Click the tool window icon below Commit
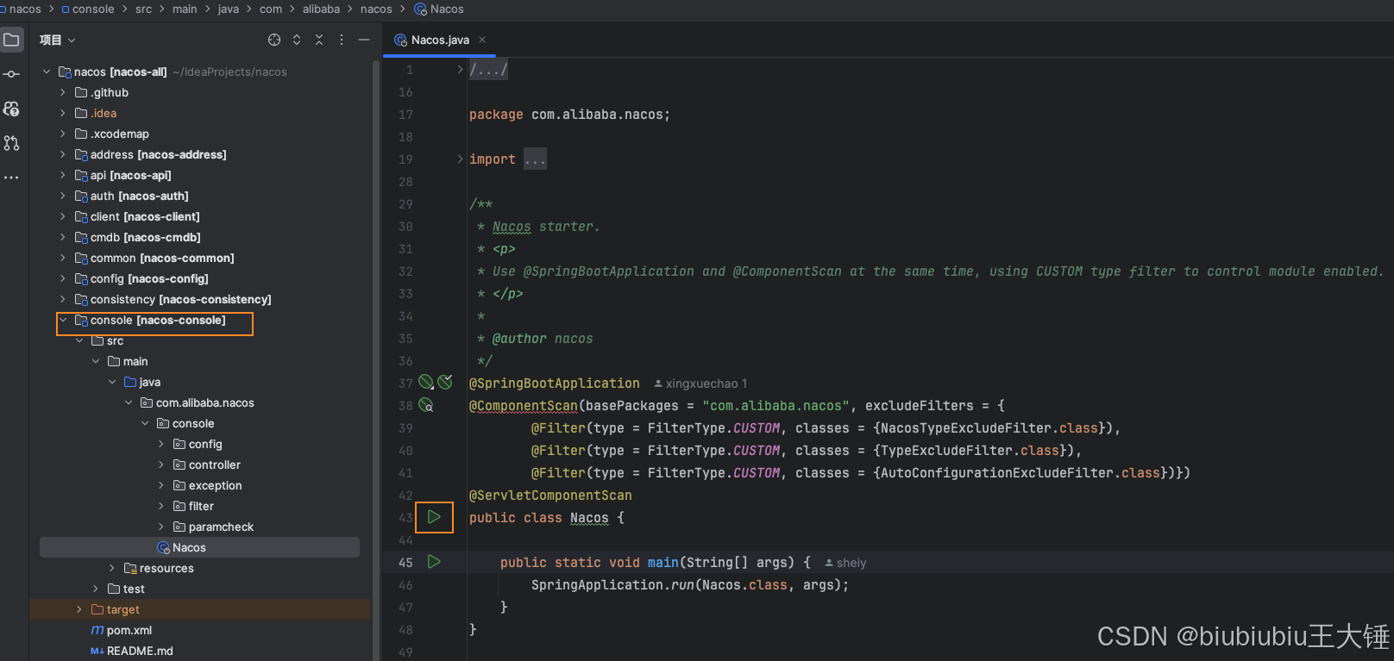 coord(12,109)
